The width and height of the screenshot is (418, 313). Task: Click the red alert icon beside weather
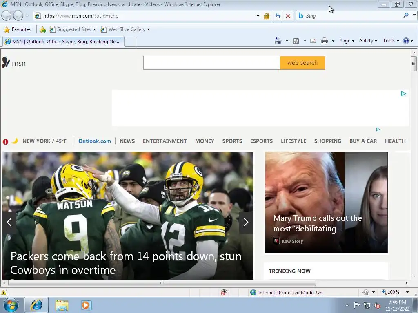[5, 142]
